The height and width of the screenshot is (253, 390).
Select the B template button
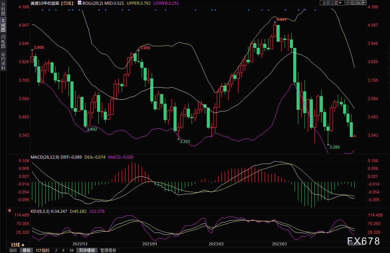pos(64,250)
